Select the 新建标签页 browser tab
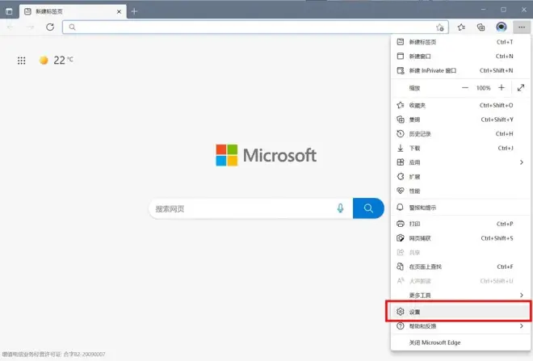This screenshot has height=361, width=533. (73, 11)
